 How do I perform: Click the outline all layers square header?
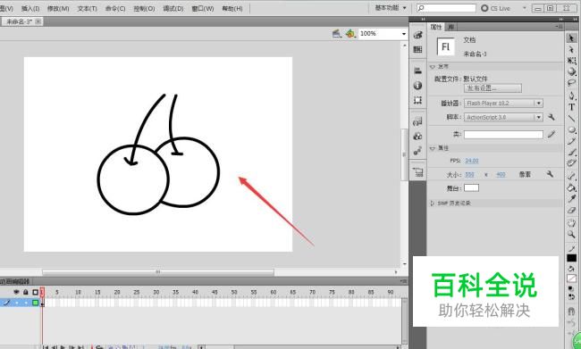35,292
